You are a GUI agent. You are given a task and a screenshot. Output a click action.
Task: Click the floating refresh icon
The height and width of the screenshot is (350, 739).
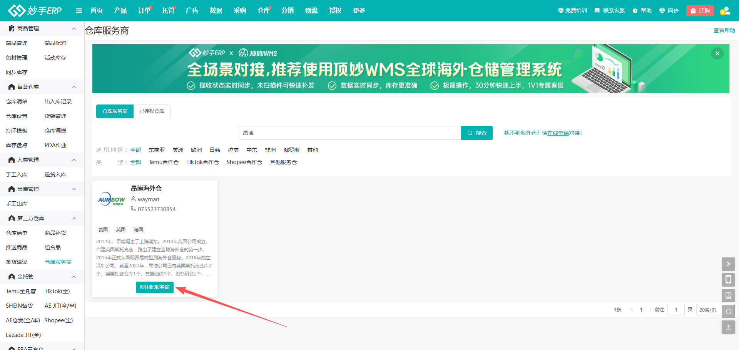728,311
